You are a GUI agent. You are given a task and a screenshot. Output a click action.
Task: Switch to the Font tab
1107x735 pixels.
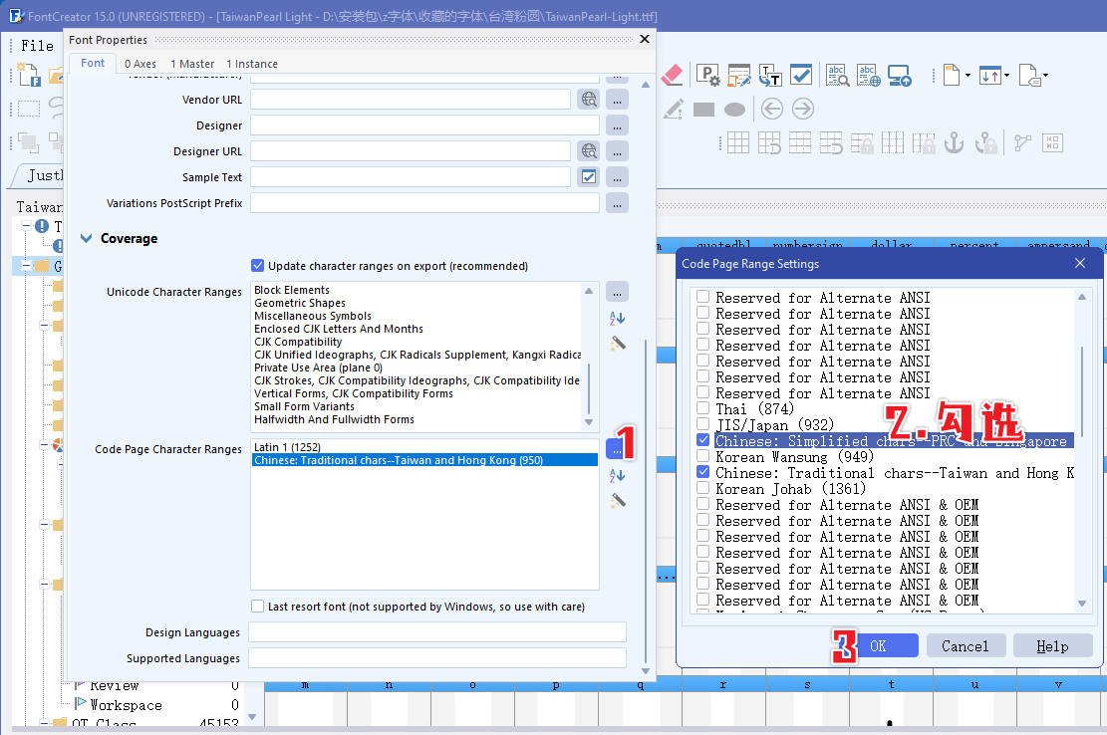[x=93, y=63]
